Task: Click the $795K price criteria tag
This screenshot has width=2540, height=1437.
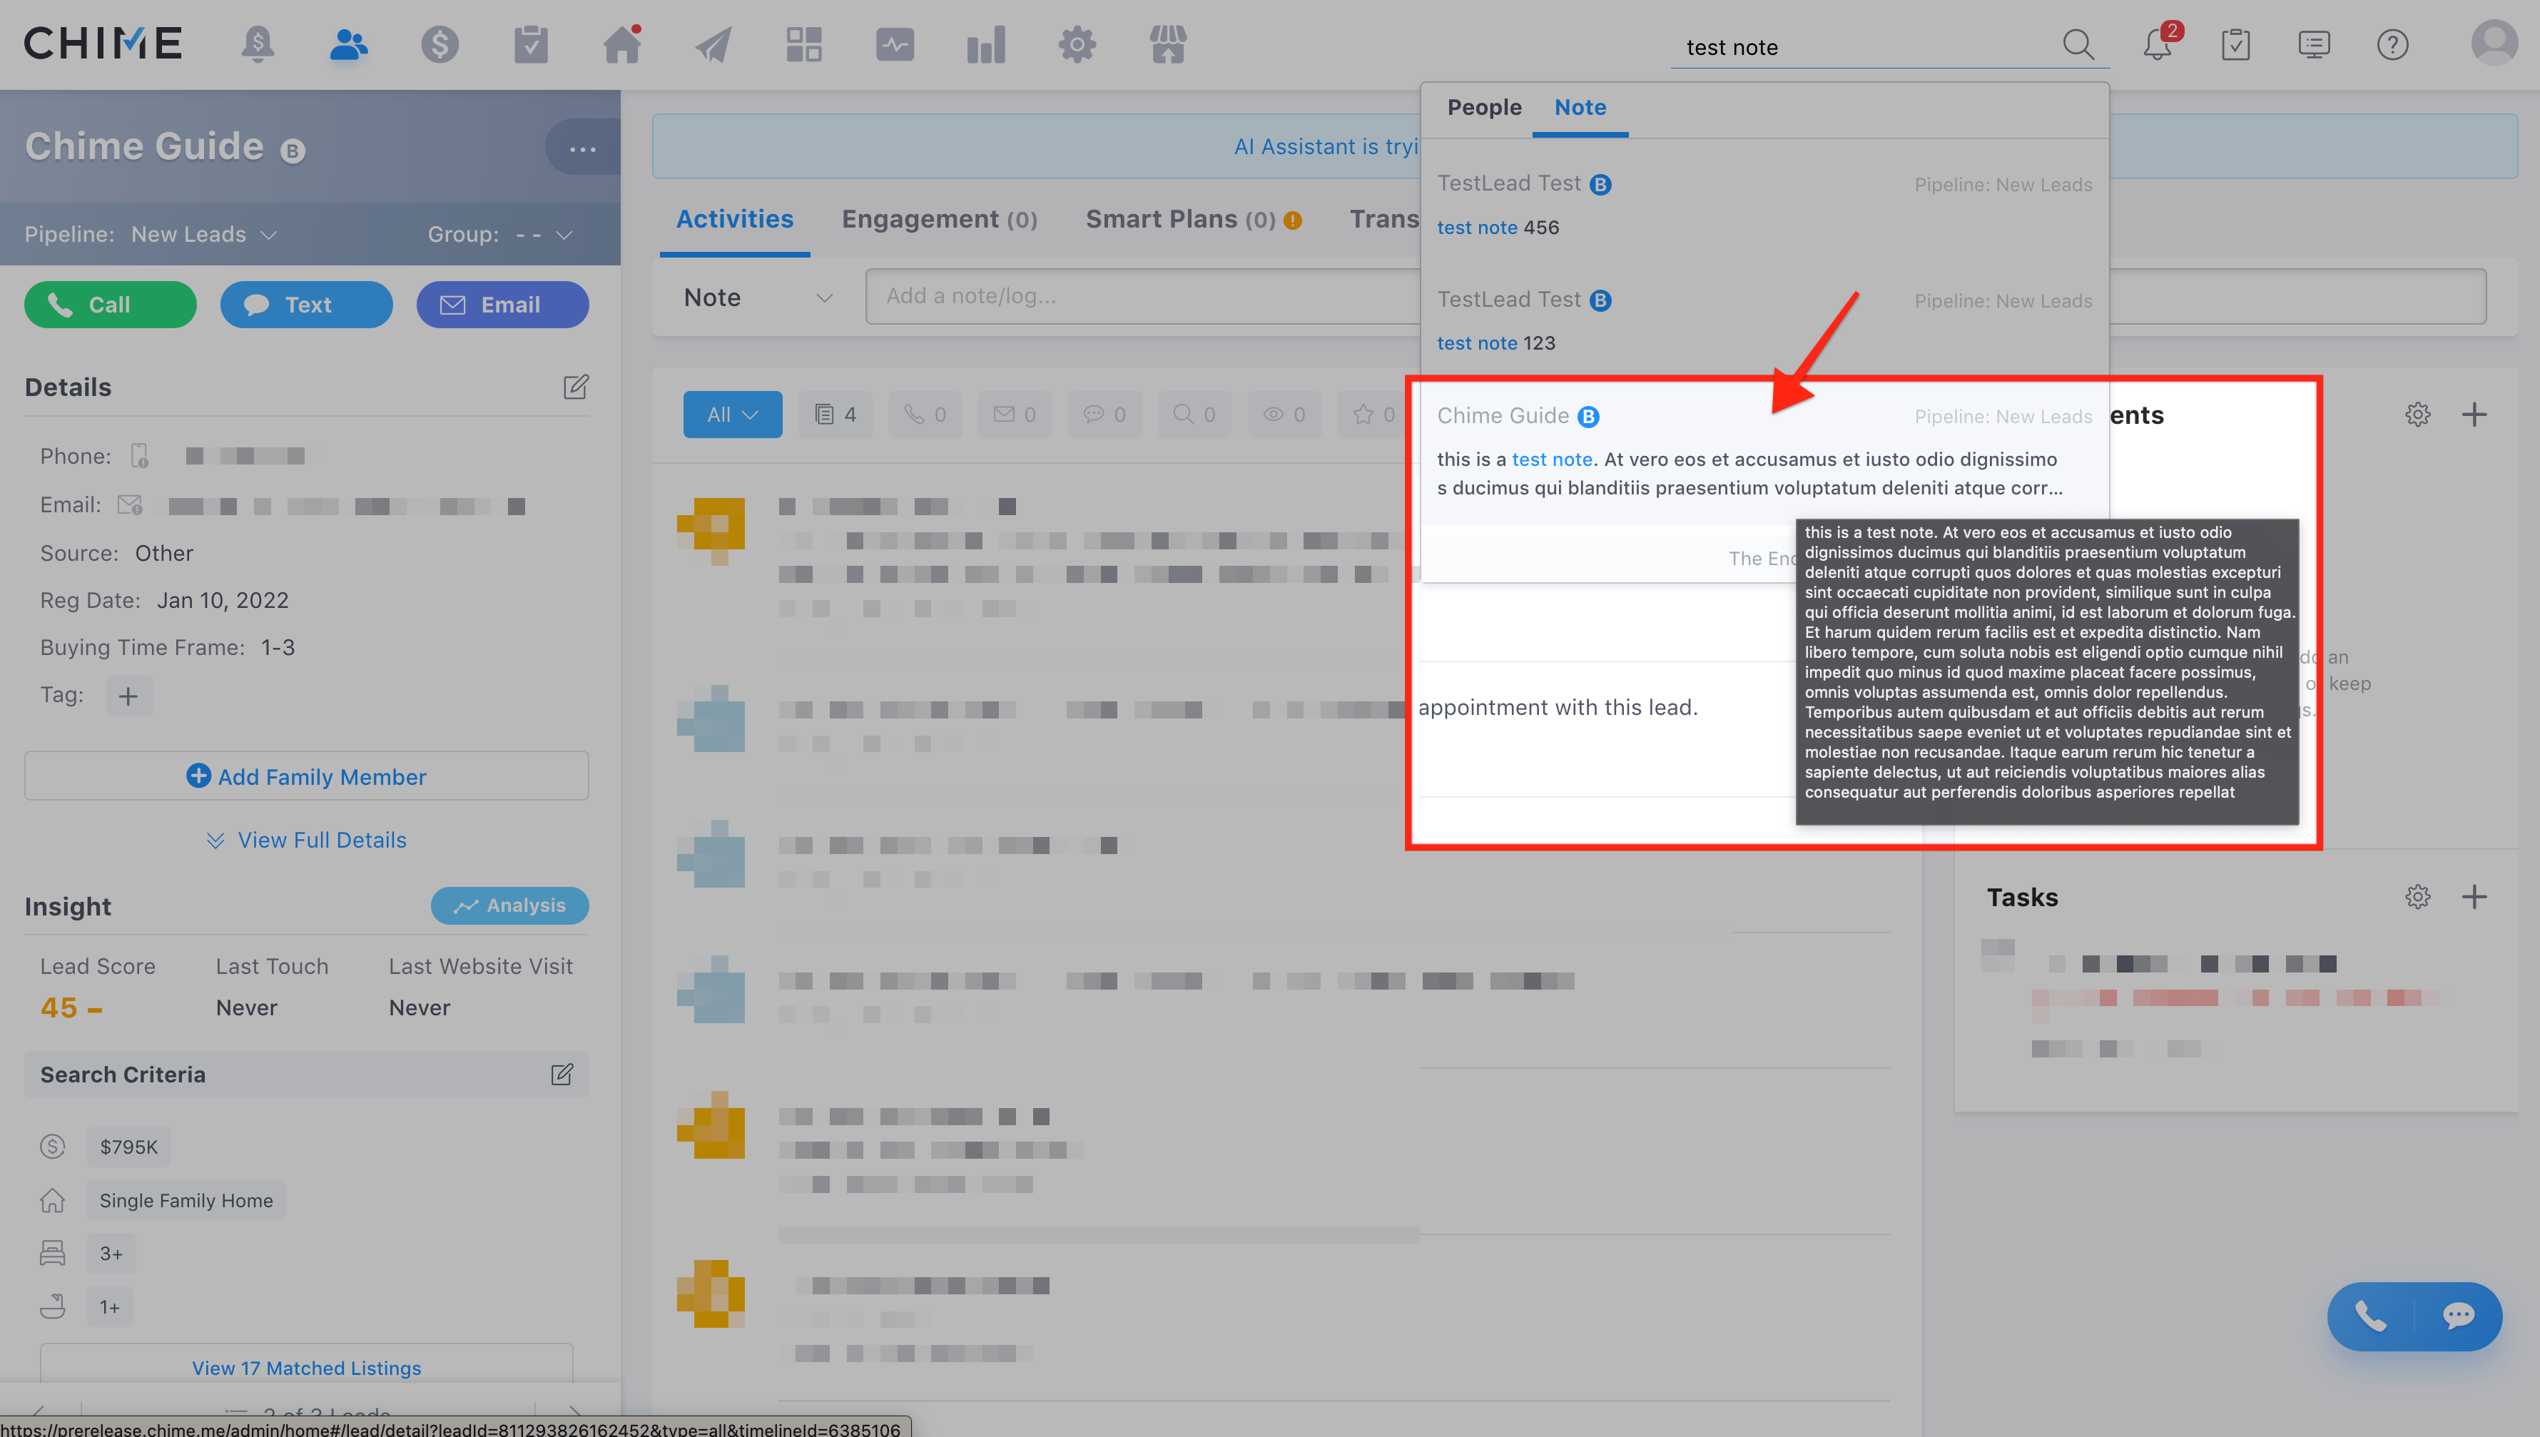Action: [x=128, y=1147]
